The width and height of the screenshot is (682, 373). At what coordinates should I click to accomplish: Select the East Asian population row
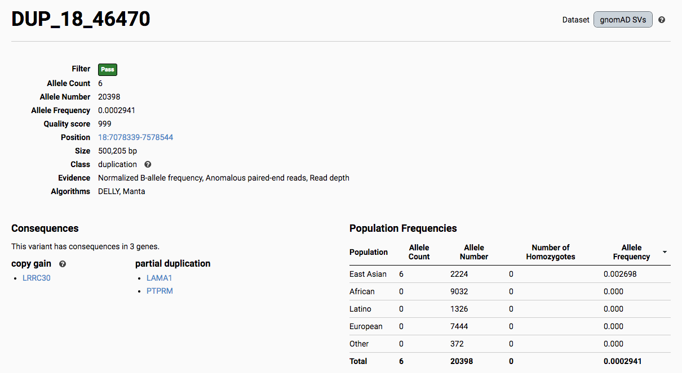pyautogui.click(x=368, y=274)
